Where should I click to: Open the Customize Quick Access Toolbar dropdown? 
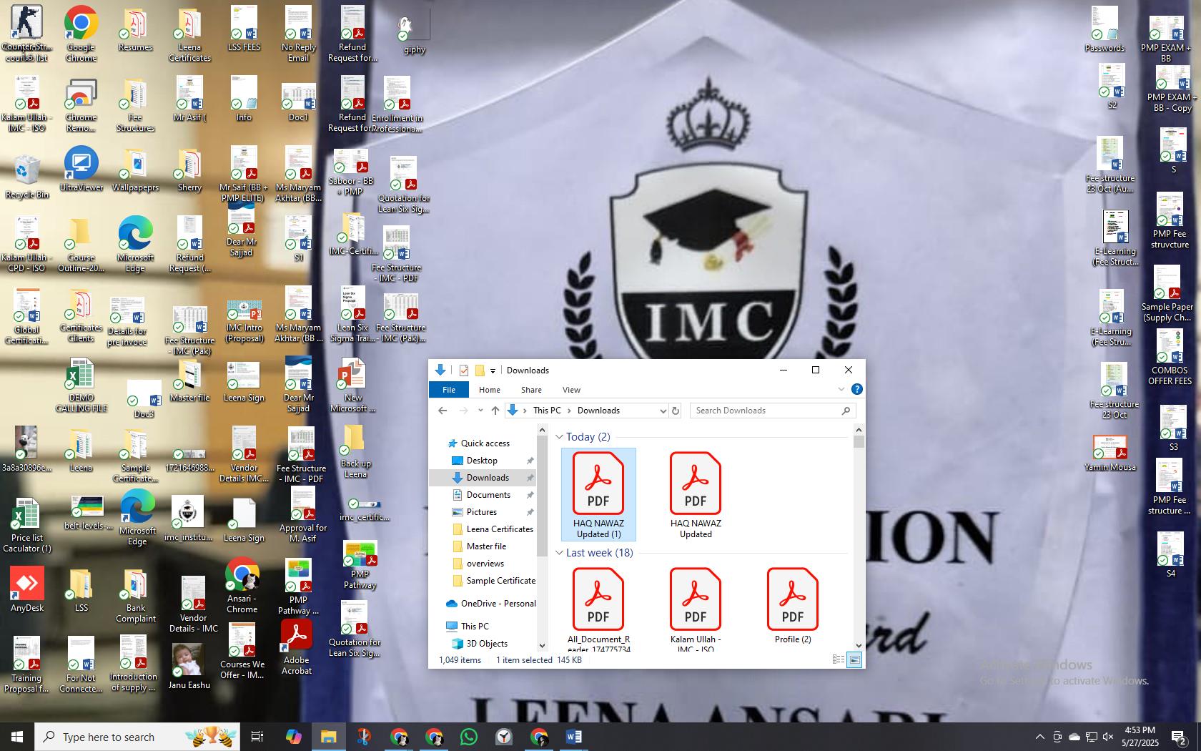click(x=493, y=370)
